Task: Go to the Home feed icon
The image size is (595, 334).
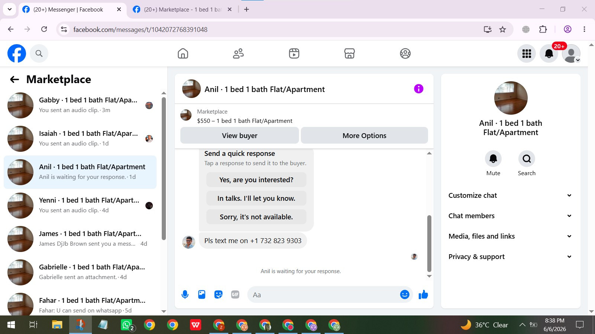Action: pos(183,53)
